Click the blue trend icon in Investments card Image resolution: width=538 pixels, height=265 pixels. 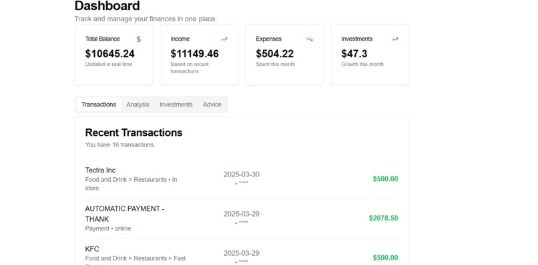point(394,39)
